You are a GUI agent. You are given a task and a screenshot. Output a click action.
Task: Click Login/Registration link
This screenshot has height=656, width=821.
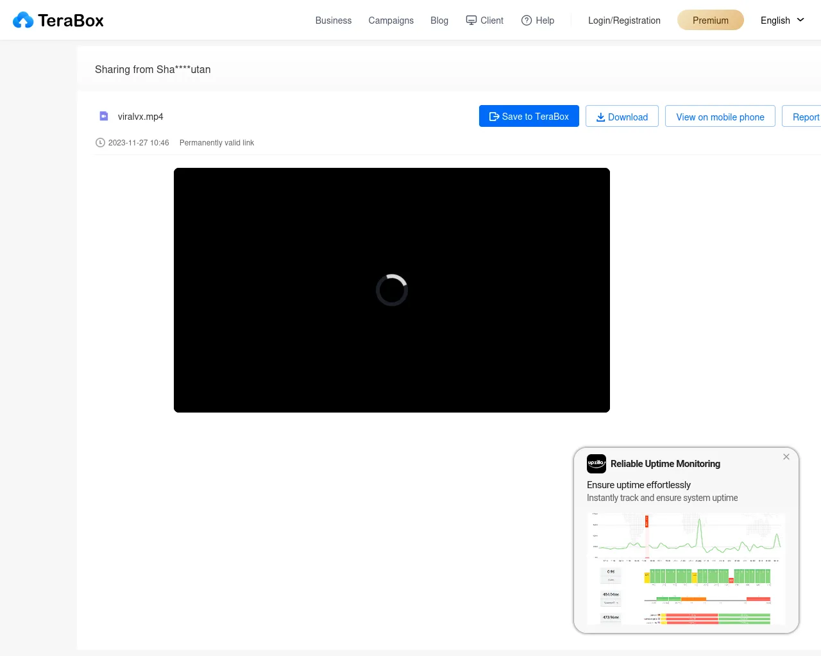pos(624,20)
